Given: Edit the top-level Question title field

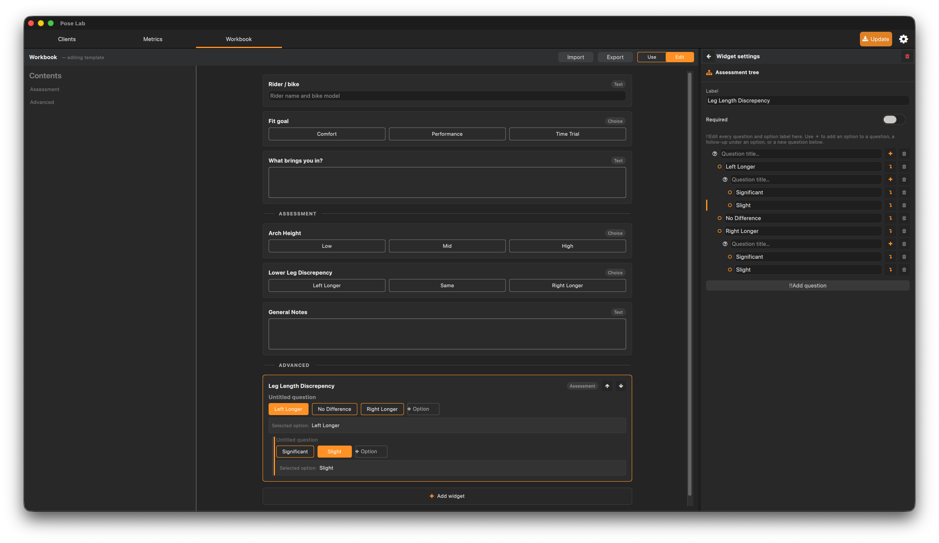Looking at the screenshot, I should point(801,154).
